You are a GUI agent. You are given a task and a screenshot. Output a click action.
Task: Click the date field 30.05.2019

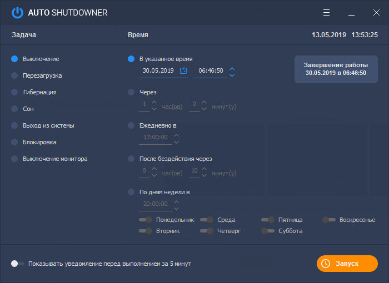point(158,71)
